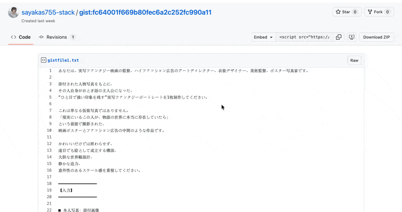402x212 pixels.
Task: Click the code file icon beside gistfile1.txt
Action: [x=44, y=60]
